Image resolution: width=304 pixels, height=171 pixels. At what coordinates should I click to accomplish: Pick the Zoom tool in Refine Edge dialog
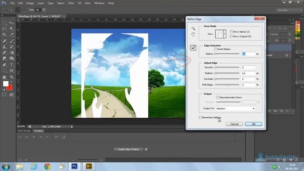[x=193, y=28]
